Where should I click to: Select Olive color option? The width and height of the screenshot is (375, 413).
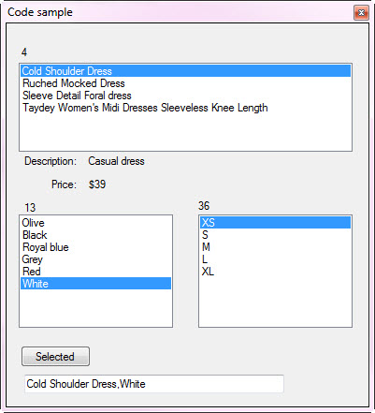pyautogui.click(x=96, y=223)
